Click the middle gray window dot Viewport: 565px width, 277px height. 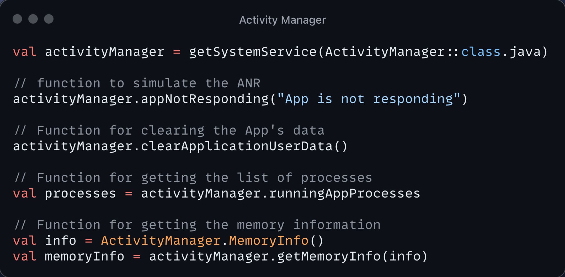(x=33, y=19)
